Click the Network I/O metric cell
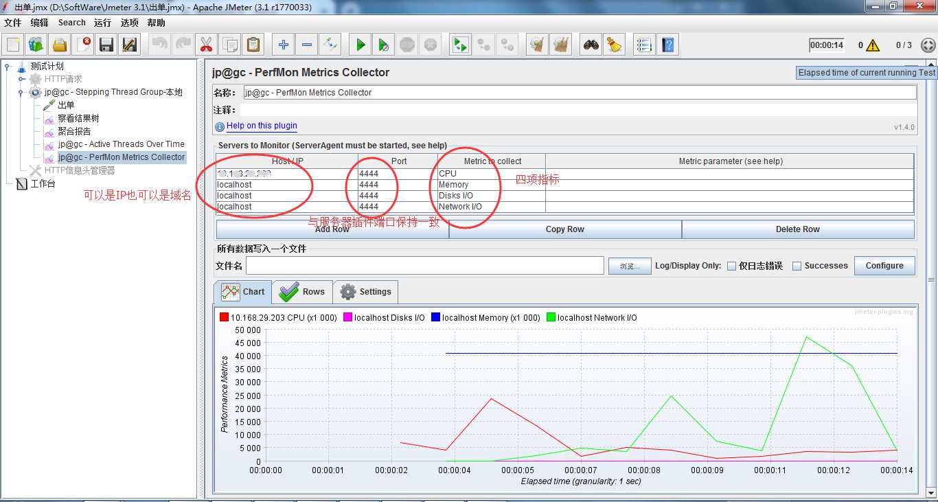Screen dimensions: 938x502 click(x=491, y=207)
